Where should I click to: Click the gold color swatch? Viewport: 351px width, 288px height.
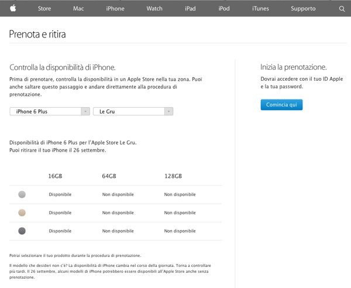click(22, 212)
